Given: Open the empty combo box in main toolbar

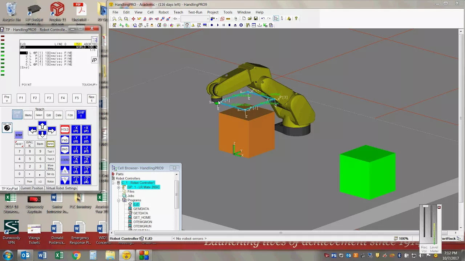Looking at the screenshot, I should point(195,19).
